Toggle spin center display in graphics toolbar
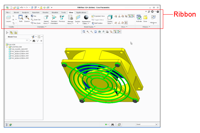This screenshot has width=200, height=133. coord(119,32)
